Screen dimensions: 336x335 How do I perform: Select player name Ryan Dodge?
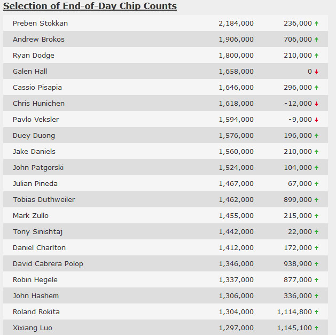(34, 56)
